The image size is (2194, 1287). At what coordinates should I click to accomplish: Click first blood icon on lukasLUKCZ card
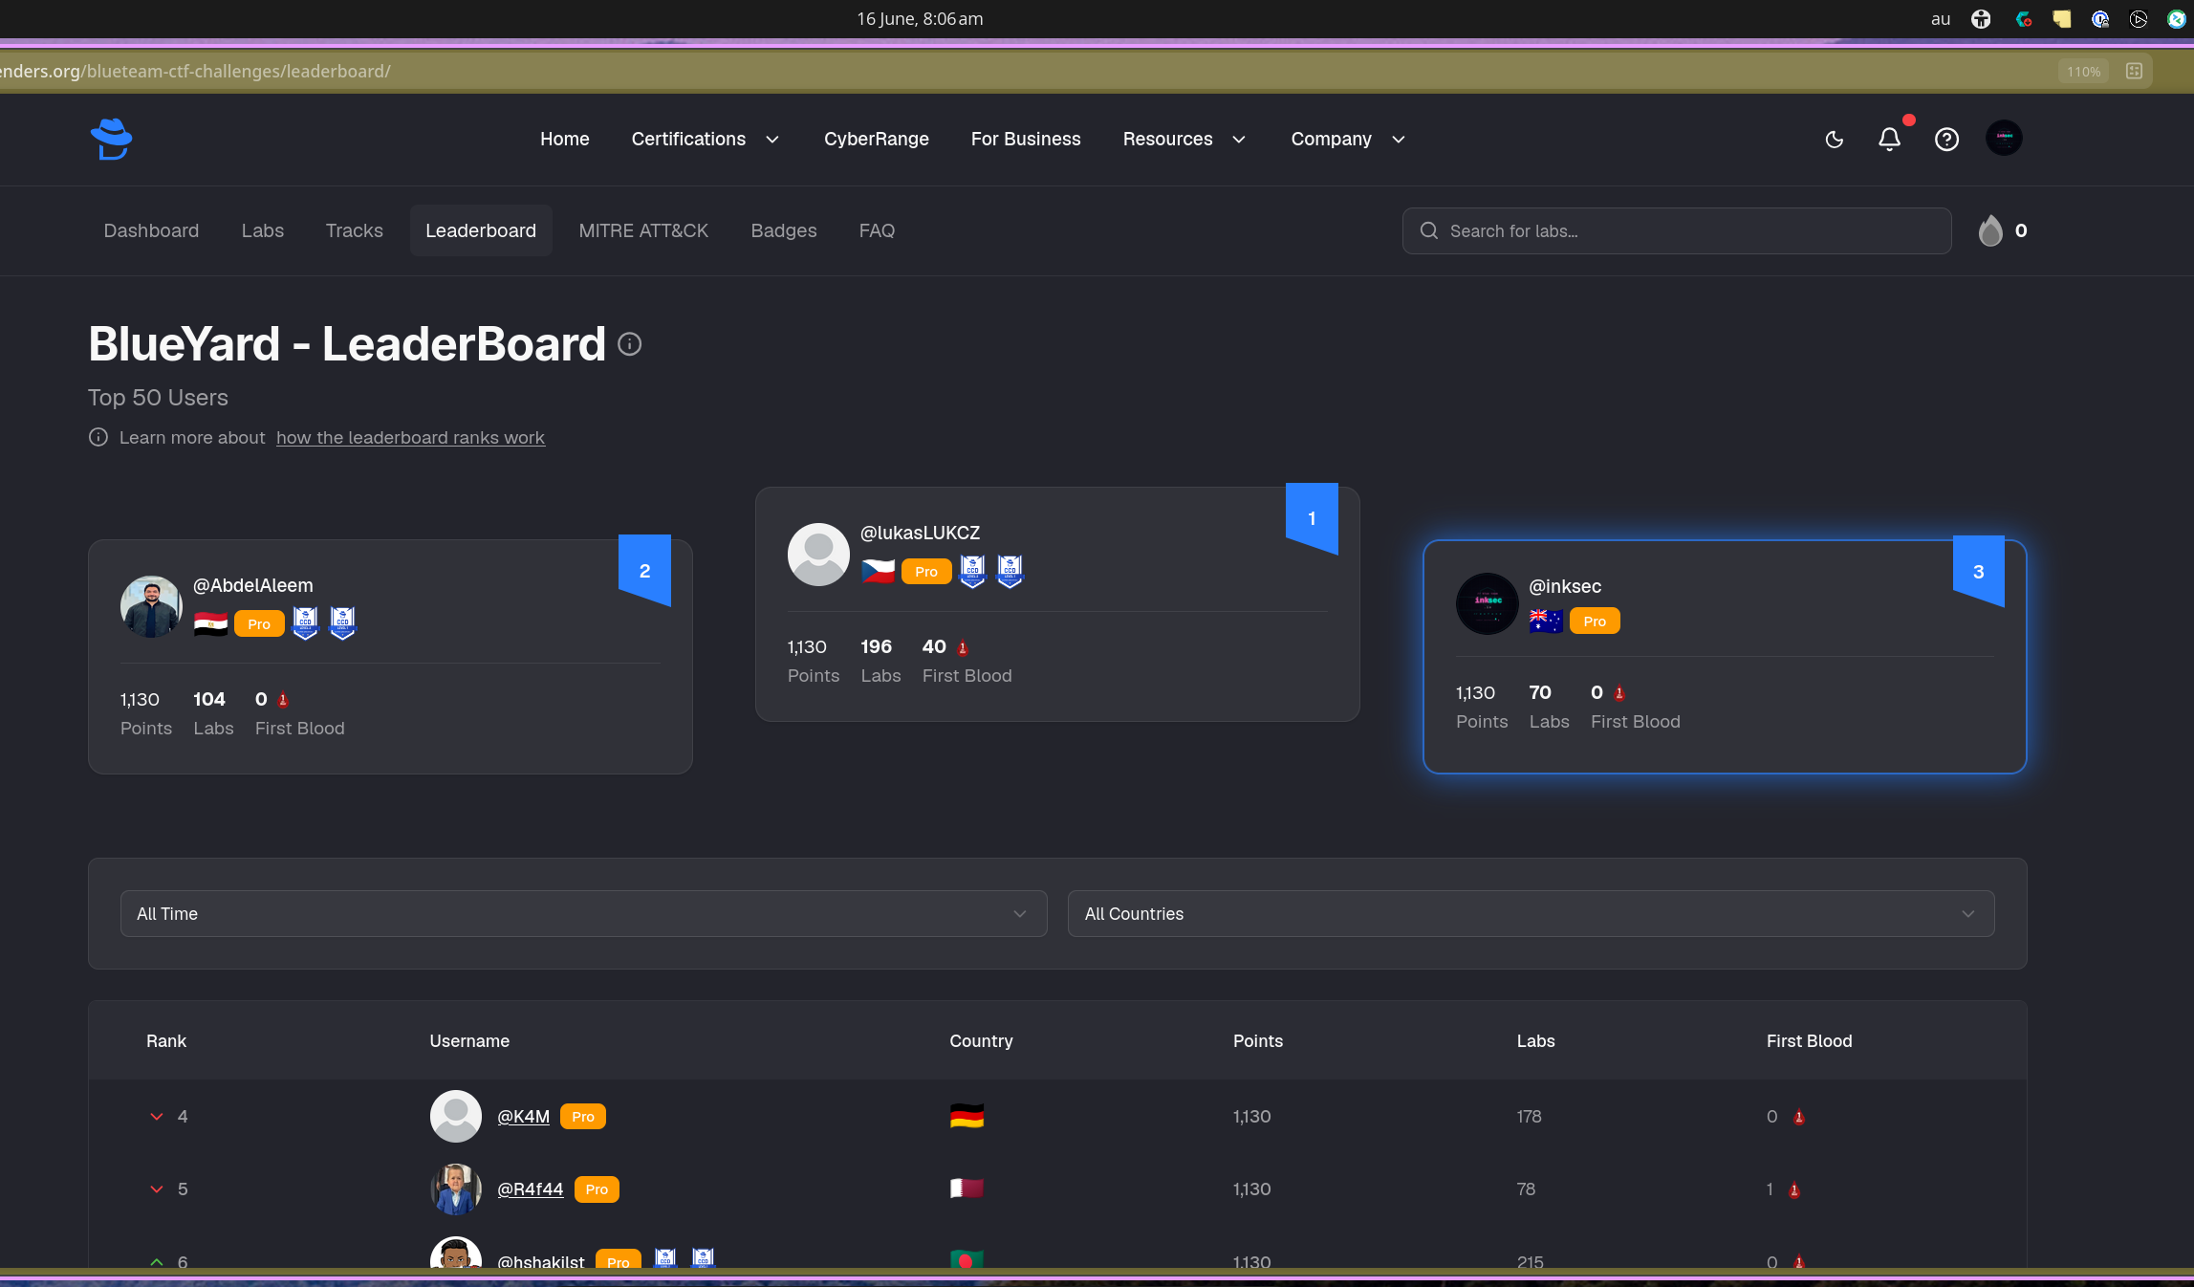(963, 648)
